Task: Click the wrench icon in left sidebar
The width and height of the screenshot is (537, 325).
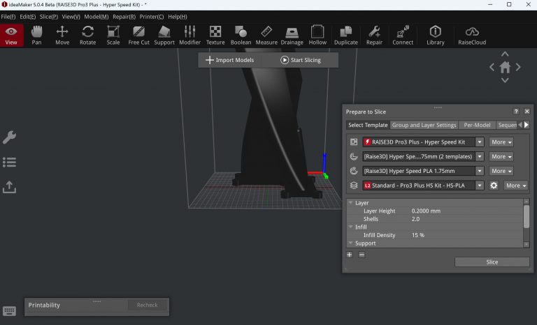Action: [9, 137]
